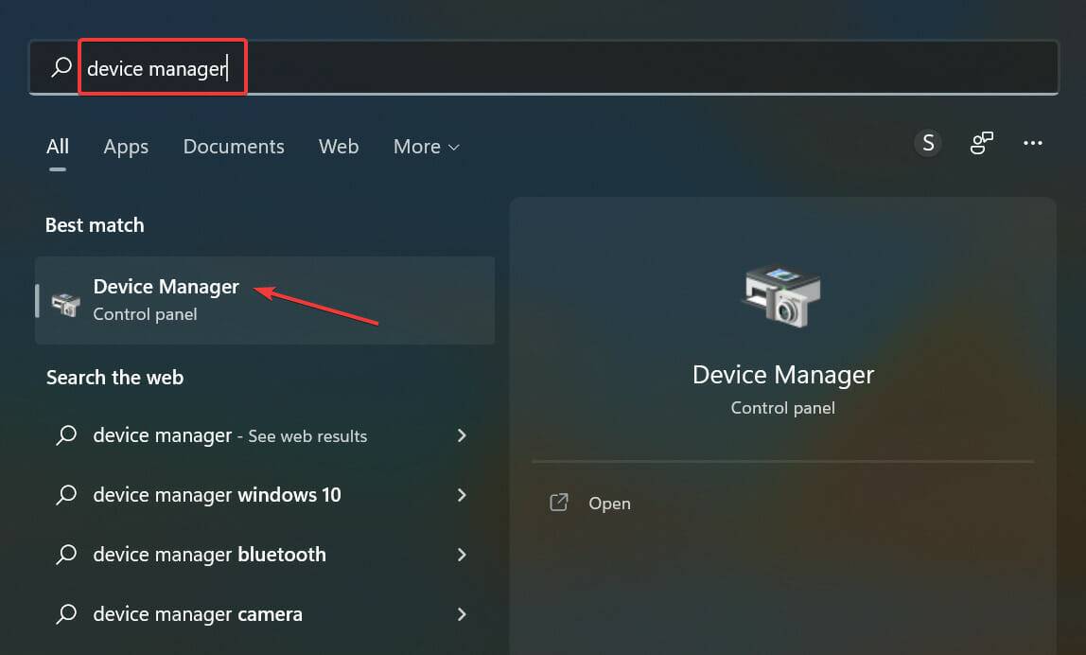Click the small Device Manager icon under Best match

(x=63, y=300)
